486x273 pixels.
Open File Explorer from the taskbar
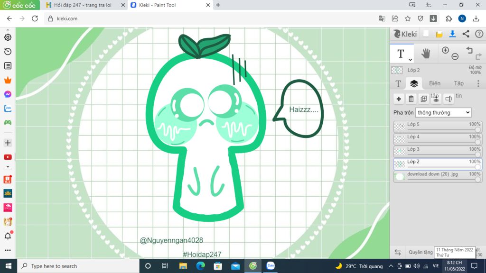click(x=183, y=266)
